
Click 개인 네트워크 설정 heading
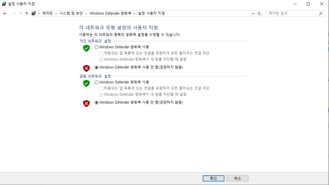point(95,41)
